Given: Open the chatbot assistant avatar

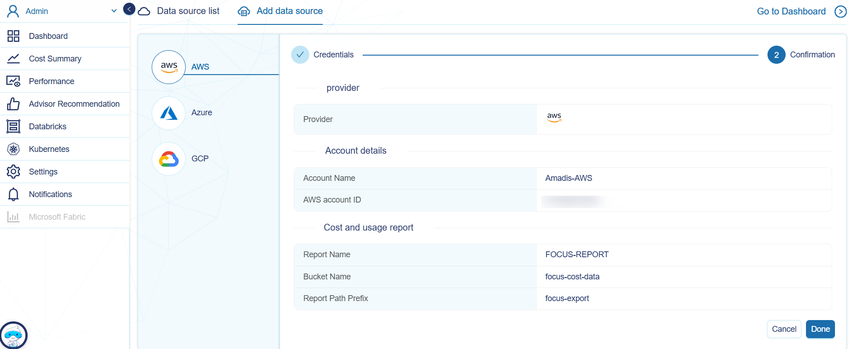Looking at the screenshot, I should pos(14,335).
